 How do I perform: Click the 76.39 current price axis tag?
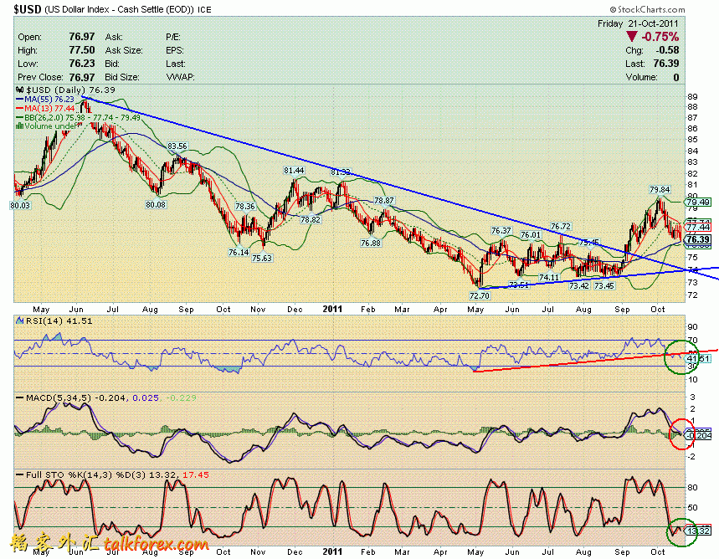[x=698, y=239]
